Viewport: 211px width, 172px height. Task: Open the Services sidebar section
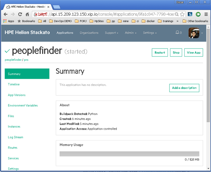click(13, 158)
